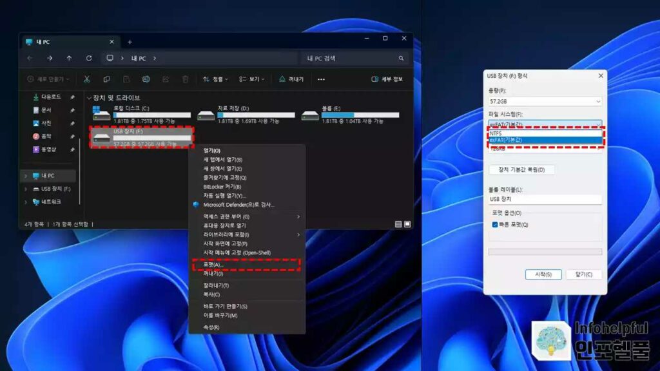Open 문서 in the sidebar
Image resolution: width=660 pixels, height=371 pixels.
tap(42, 109)
